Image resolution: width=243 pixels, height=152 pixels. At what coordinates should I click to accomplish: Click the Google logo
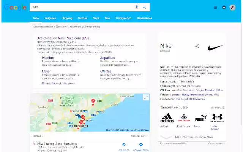[15, 7]
